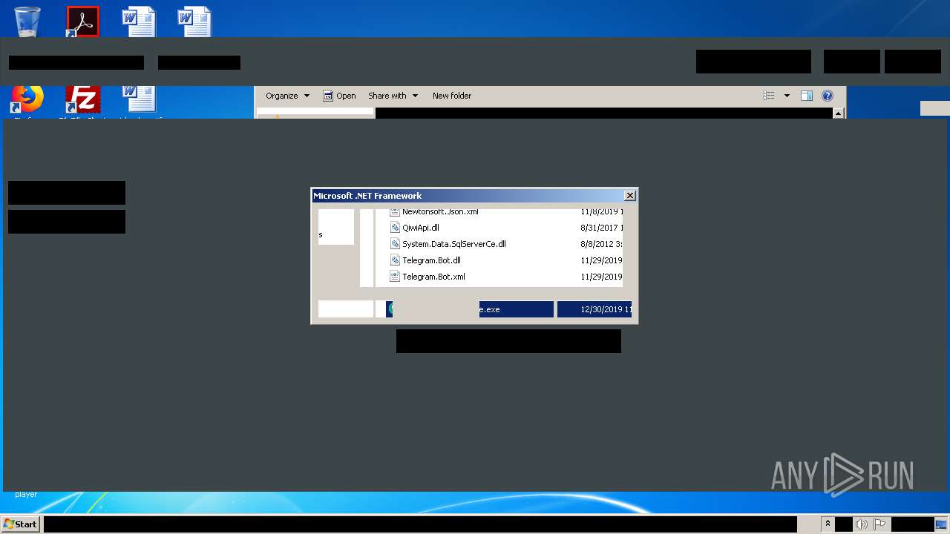950x534 pixels.
Task: Click the 12/30/2019 date of the selected file
Action: coord(606,309)
